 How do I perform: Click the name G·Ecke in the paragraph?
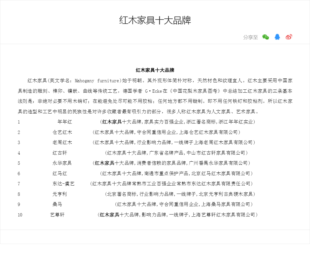pos(153,91)
